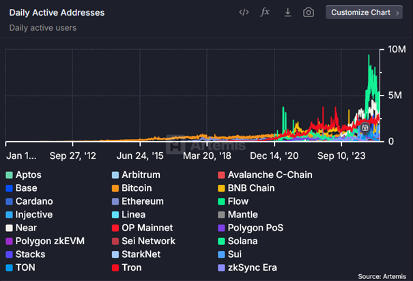Click the Dec 14, '20 axis label
Image resolution: width=413 pixels, height=281 pixels.
coord(274,156)
